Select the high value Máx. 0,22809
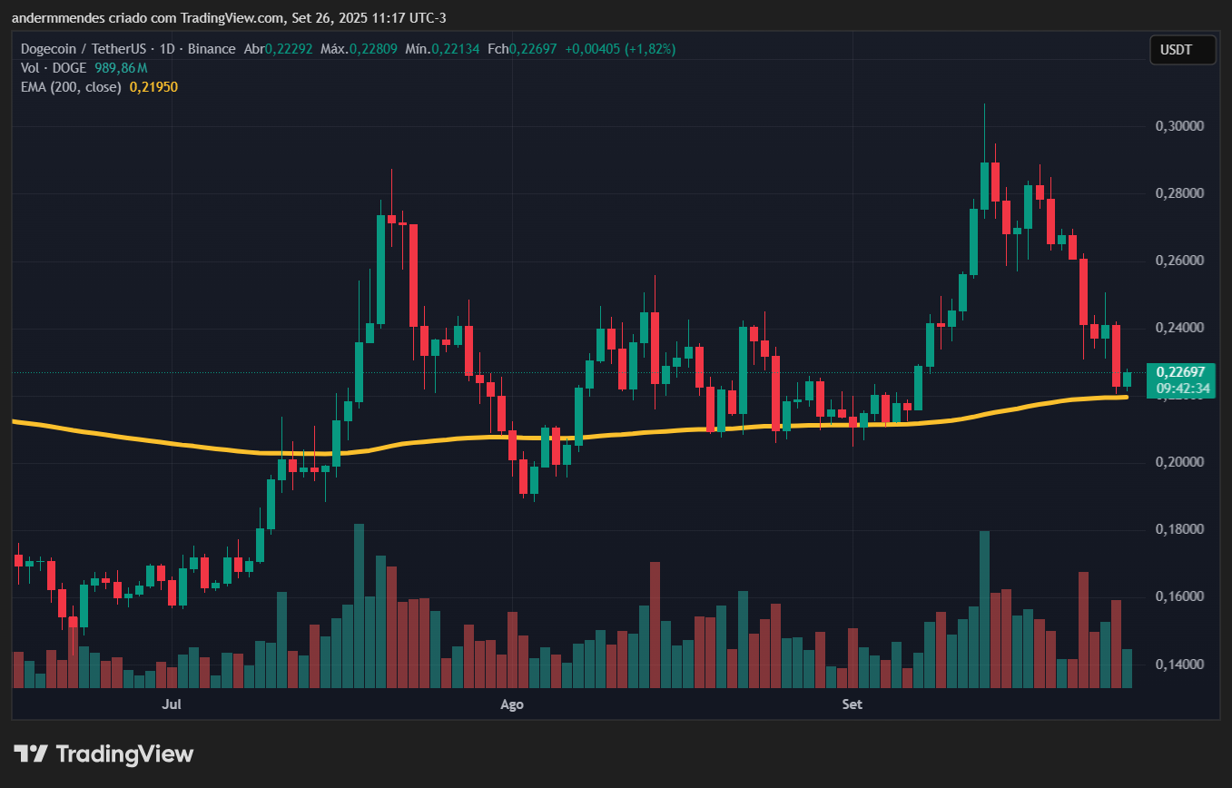 (x=360, y=49)
